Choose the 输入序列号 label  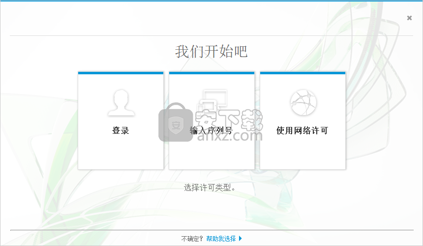pyautogui.click(x=211, y=130)
